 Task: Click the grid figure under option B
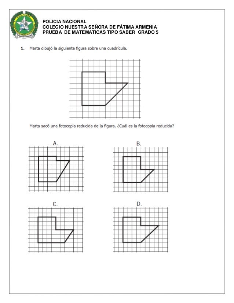(141, 169)
